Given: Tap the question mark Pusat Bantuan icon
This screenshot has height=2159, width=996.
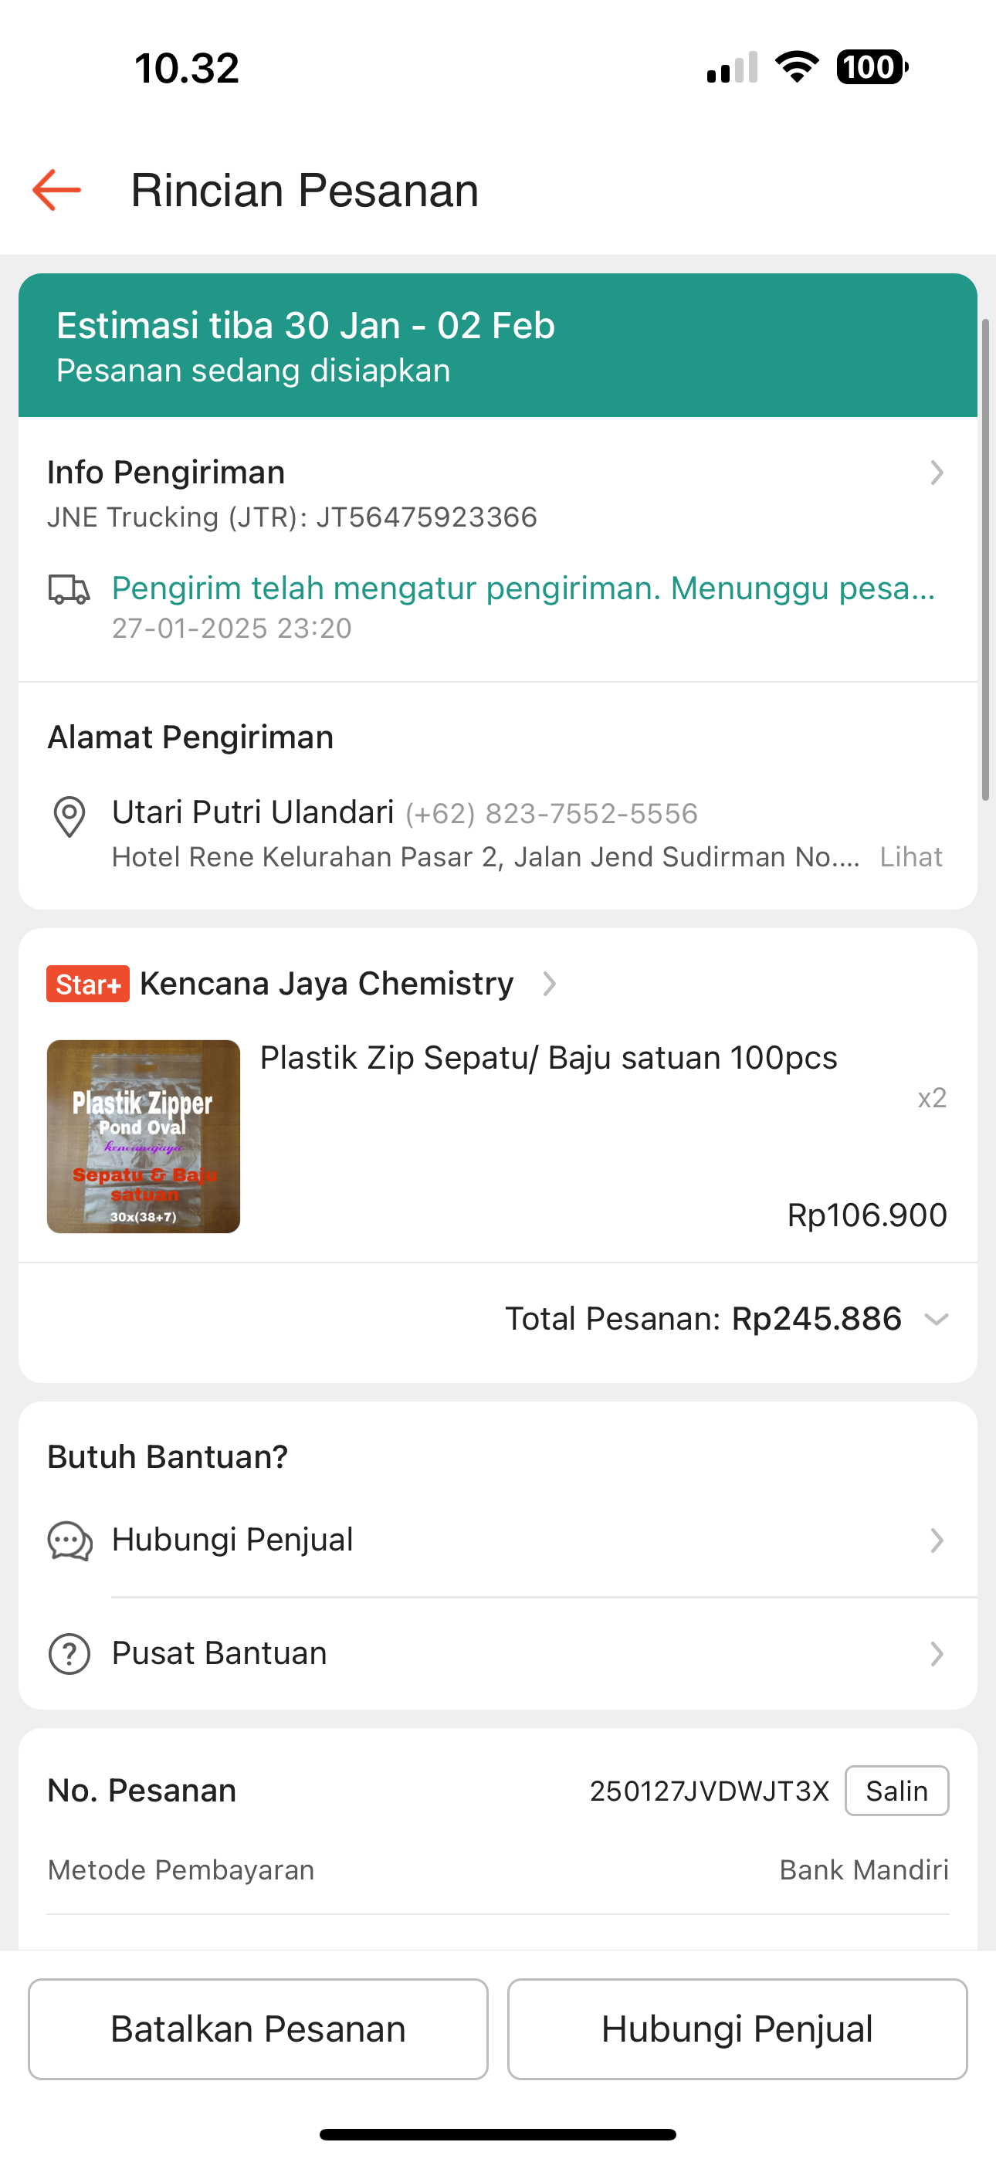Looking at the screenshot, I should 69,1654.
